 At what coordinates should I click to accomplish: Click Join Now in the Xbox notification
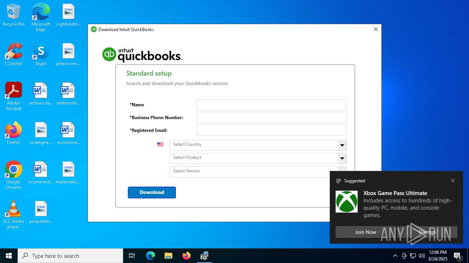tap(365, 232)
